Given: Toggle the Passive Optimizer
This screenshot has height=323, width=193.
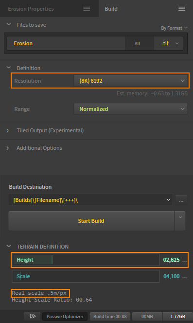Looking at the screenshot, I should 65,316.
